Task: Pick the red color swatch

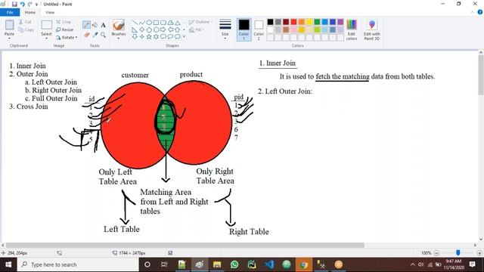Action: coord(293,22)
